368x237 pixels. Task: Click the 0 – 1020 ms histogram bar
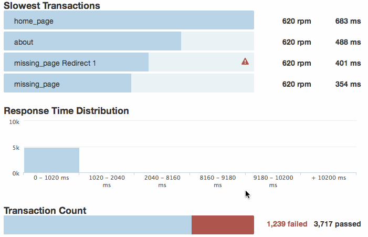pyautogui.click(x=51, y=160)
